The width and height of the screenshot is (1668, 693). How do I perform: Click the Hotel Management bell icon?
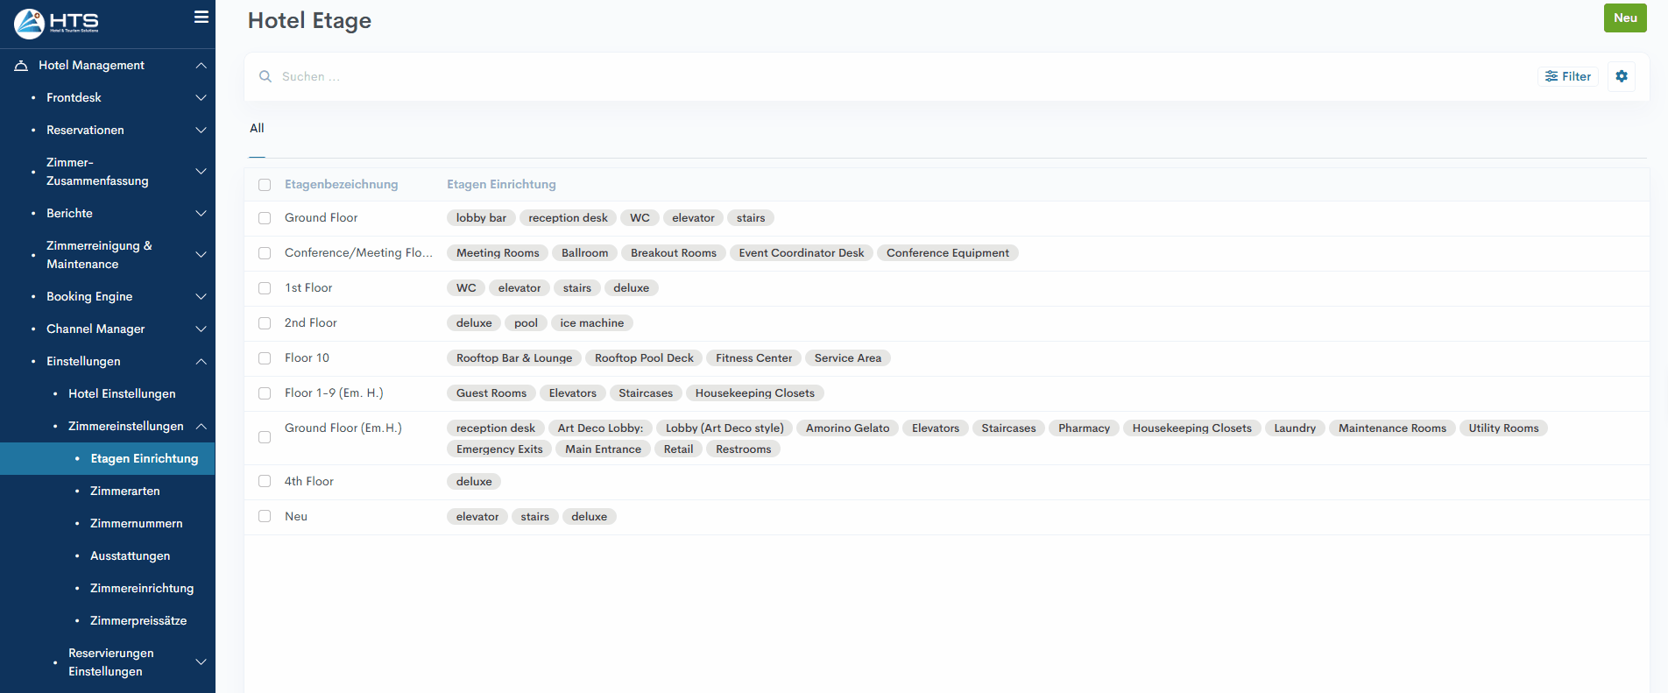(x=21, y=66)
